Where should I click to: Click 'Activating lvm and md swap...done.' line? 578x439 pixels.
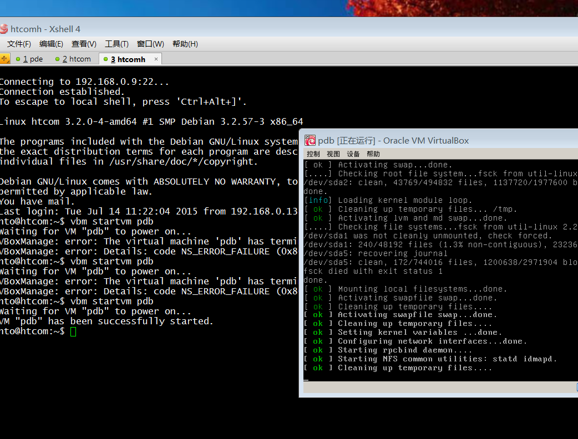[x=405, y=218]
